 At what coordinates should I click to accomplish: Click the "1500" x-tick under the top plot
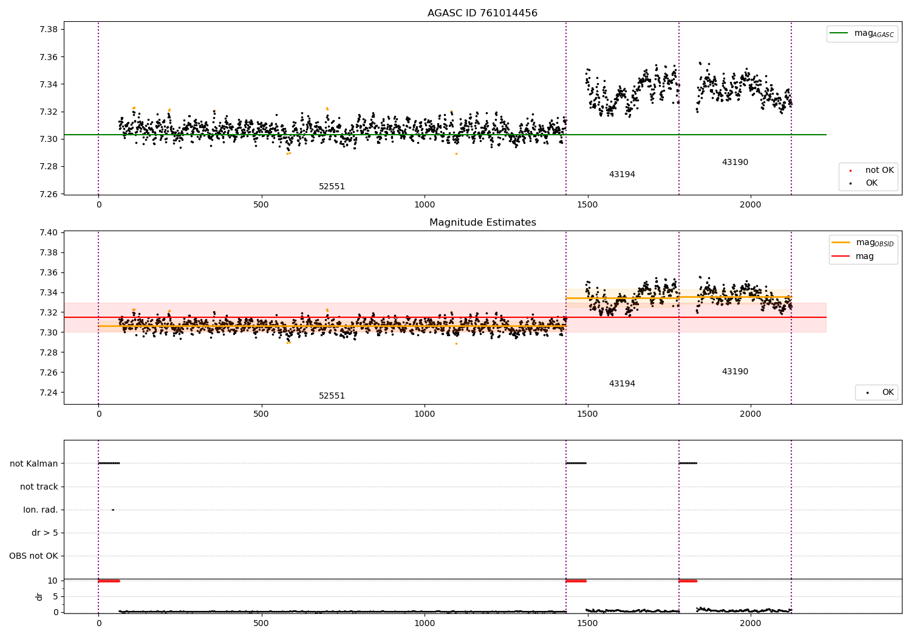[x=587, y=205]
